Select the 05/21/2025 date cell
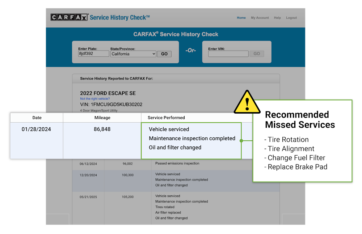The height and width of the screenshot is (234, 362). (88, 197)
